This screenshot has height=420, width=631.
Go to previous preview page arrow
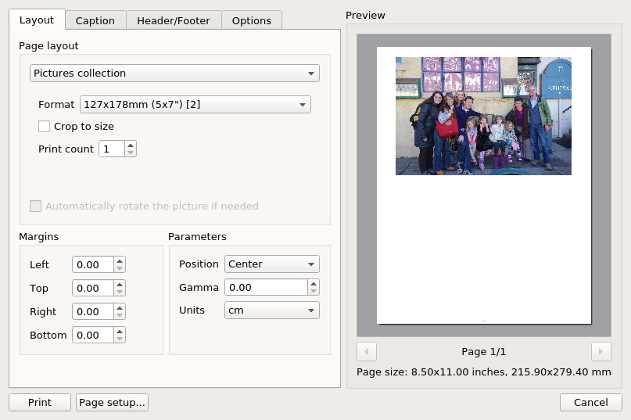coord(367,351)
